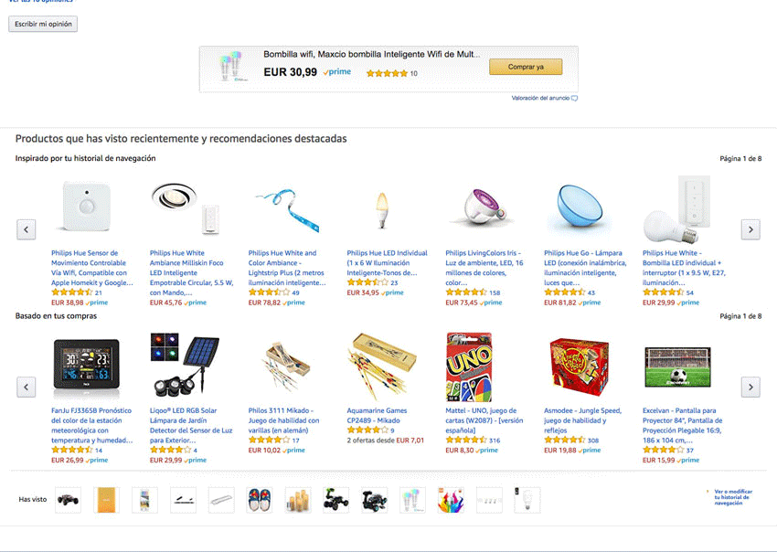
Task: Click the Aquamarine Games Mikado link
Action: tap(377, 415)
